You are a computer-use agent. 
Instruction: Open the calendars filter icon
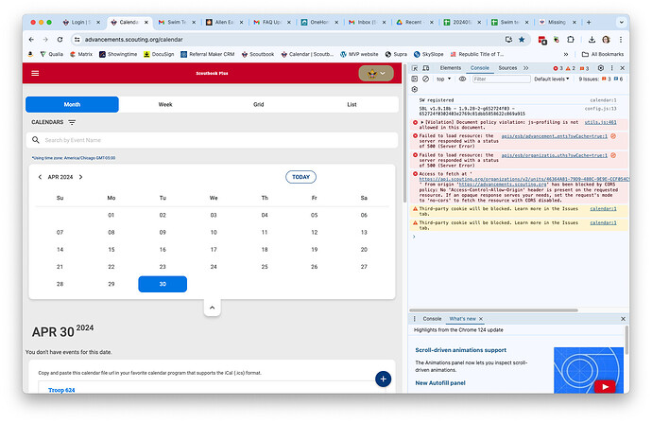(72, 122)
